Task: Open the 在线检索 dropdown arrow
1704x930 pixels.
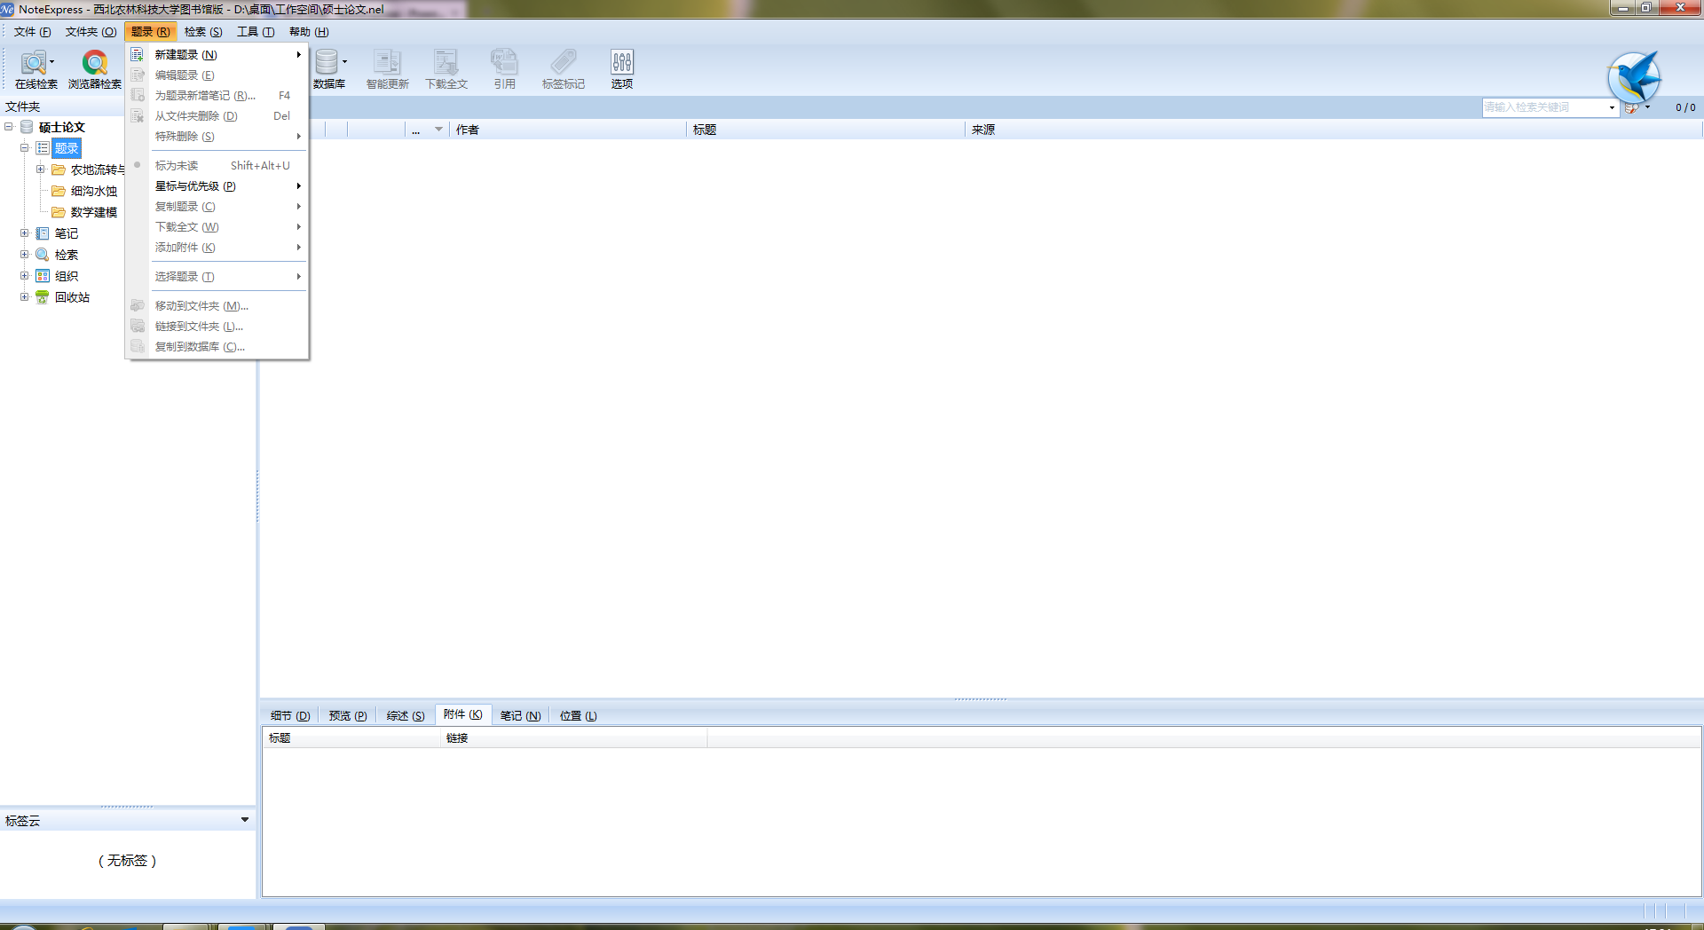Action: [52, 62]
